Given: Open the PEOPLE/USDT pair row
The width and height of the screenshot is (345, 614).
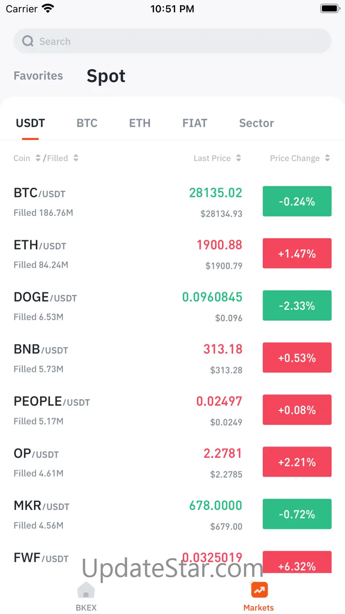Looking at the screenshot, I should pyautogui.click(x=128, y=410).
